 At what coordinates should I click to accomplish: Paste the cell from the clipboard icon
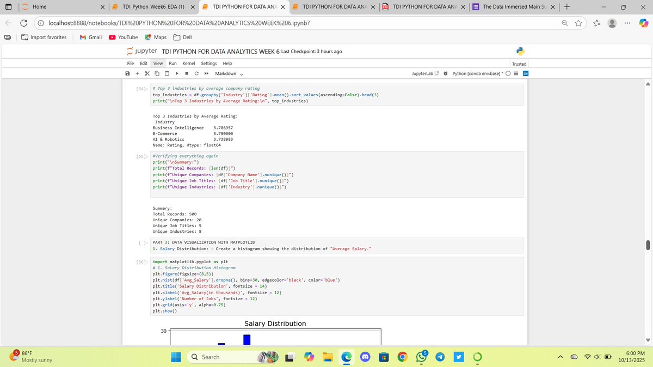(x=167, y=73)
